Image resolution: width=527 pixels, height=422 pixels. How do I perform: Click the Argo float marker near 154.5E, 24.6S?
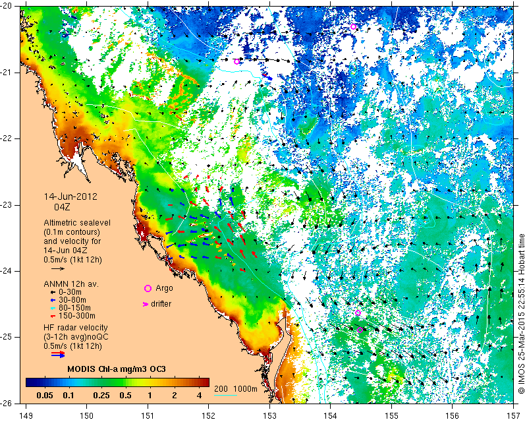(x=358, y=313)
